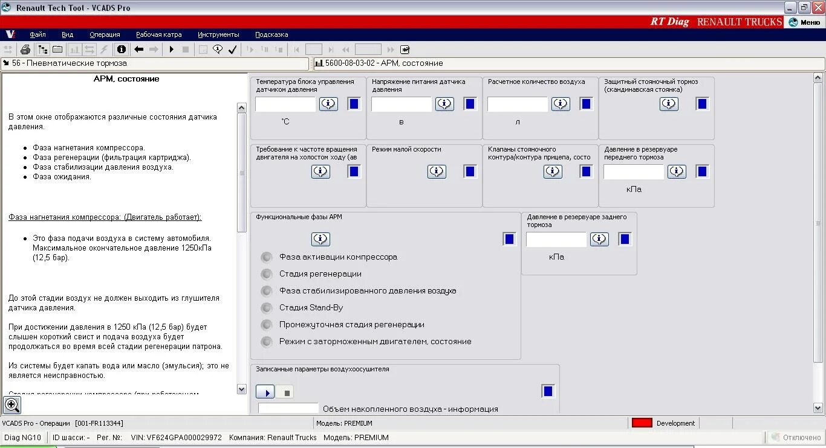Toggle blue square for Функциональные фазы АРМ
Image resolution: width=826 pixels, height=448 pixels.
coord(509,239)
